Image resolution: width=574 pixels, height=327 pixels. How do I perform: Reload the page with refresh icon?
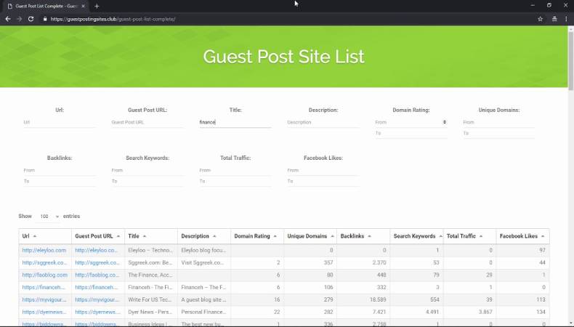[x=31, y=19]
